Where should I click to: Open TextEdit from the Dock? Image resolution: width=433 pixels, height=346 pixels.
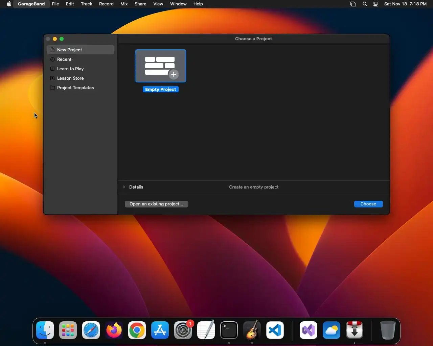pos(206,330)
